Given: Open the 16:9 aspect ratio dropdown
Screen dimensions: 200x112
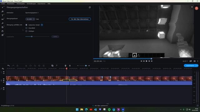Looking at the screenshot, I should click(185, 61).
